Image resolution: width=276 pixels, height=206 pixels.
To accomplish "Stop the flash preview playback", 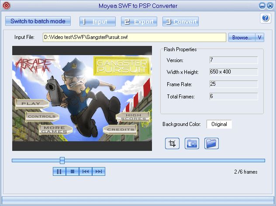I will point(72,171).
